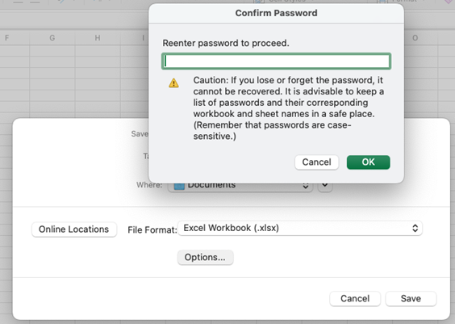Click Save in the save dialog

pyautogui.click(x=411, y=298)
